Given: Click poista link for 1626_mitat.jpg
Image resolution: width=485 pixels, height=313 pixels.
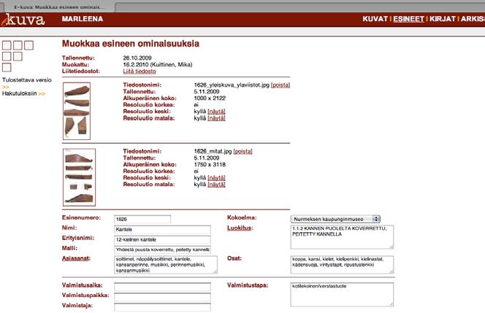Looking at the screenshot, I should (242, 151).
